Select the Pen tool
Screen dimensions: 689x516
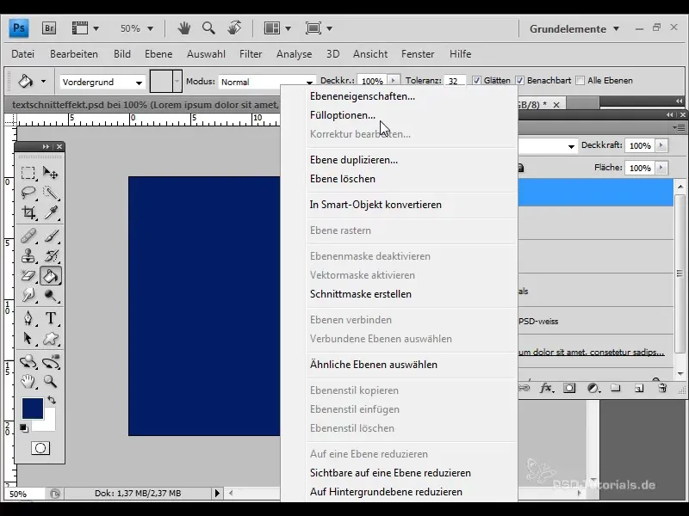click(28, 317)
